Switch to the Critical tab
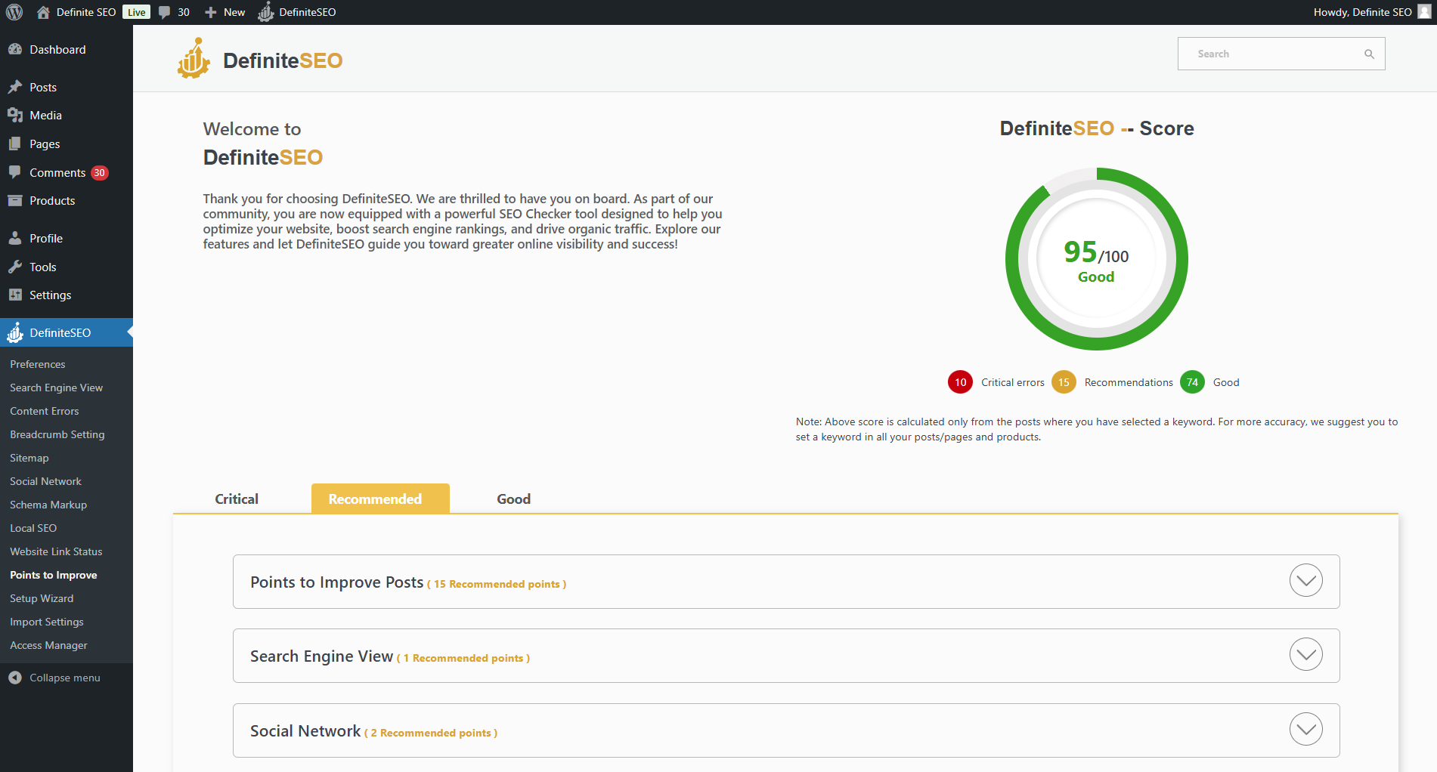This screenshot has width=1437, height=772. pyautogui.click(x=235, y=499)
